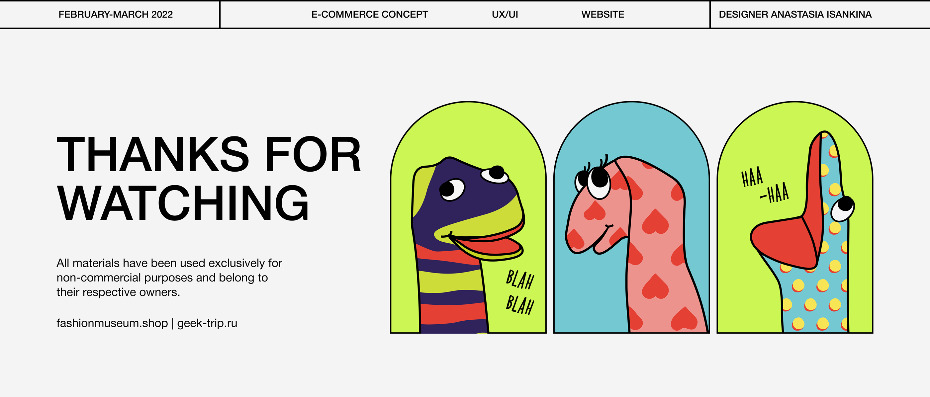
Task: Click the BLAH BLAH speech text
Action: [520, 292]
